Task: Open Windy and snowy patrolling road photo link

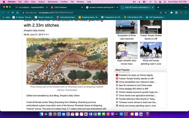Action: (x=151, y=50)
